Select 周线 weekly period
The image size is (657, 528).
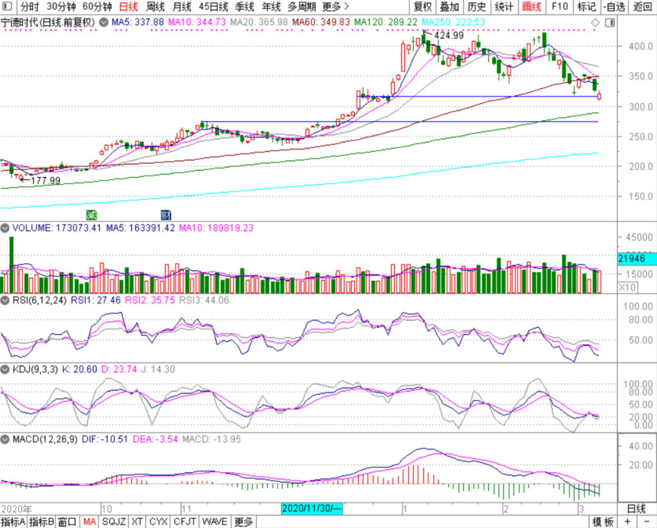point(155,7)
